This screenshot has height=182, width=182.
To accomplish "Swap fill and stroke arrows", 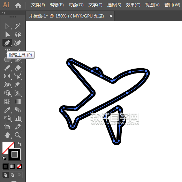I will 20,144.
